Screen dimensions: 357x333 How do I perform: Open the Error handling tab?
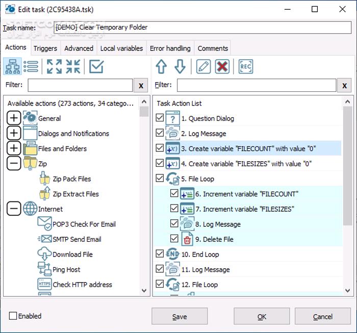[x=170, y=48]
